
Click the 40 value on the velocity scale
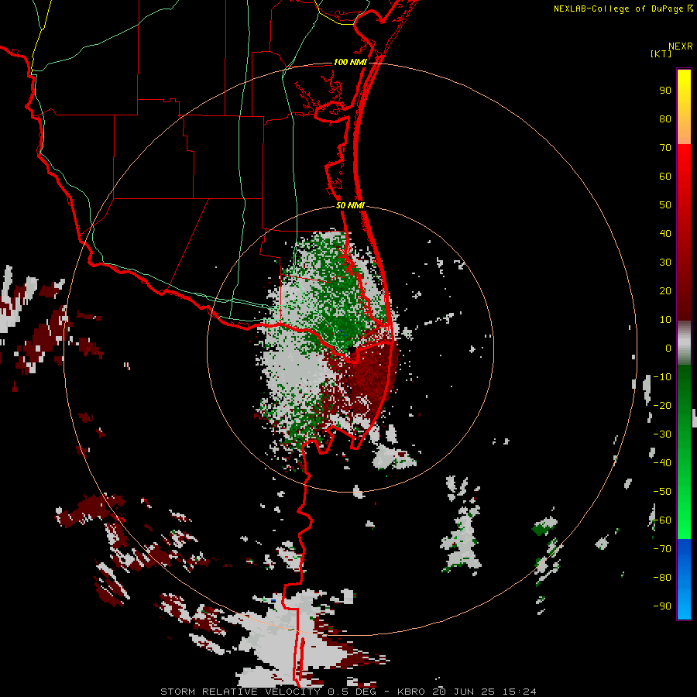[665, 234]
